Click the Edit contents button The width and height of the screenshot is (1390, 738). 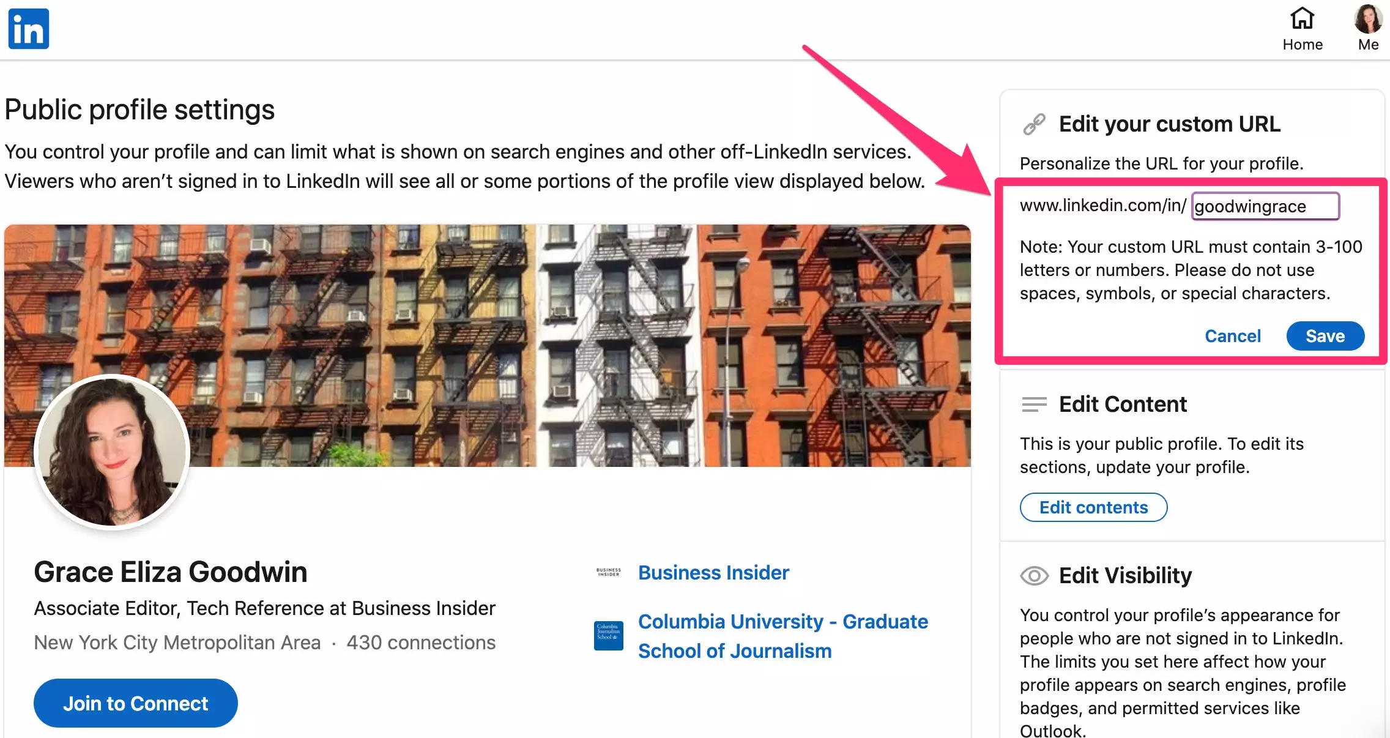(x=1093, y=507)
